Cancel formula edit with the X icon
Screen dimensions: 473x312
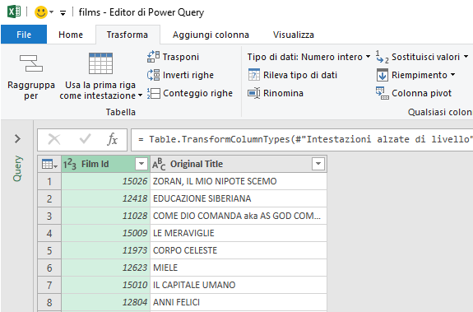click(54, 139)
